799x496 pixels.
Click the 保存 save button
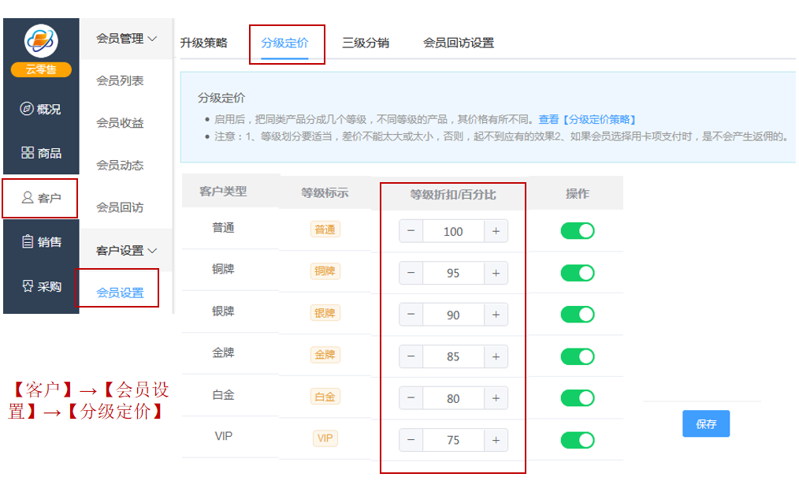(x=706, y=423)
